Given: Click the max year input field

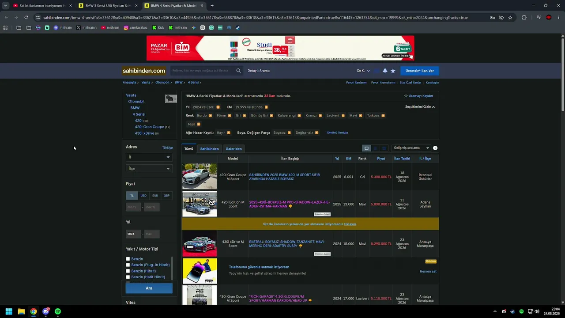Looking at the screenshot, I should point(152,234).
